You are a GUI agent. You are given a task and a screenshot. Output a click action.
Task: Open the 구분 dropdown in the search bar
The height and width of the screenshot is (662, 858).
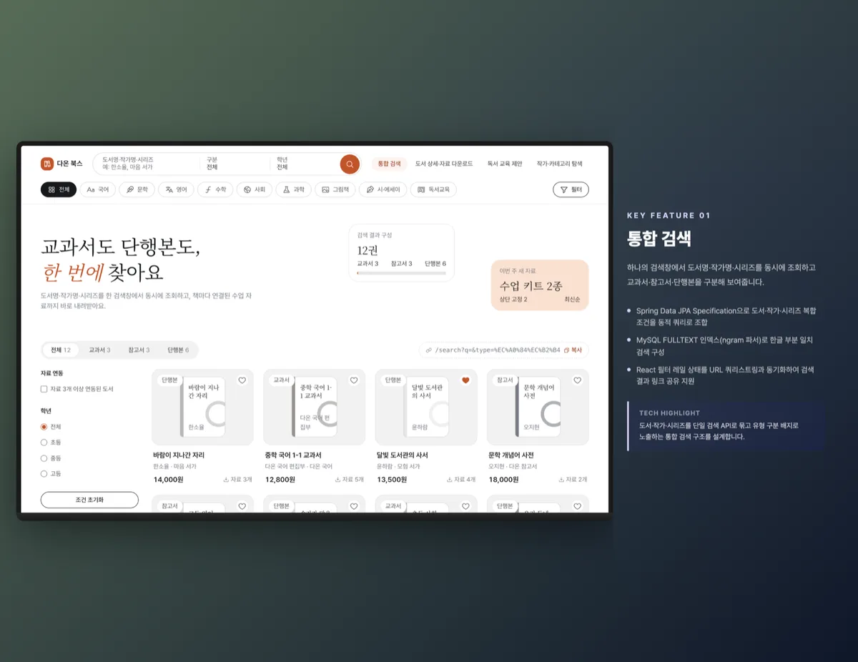tap(235, 164)
